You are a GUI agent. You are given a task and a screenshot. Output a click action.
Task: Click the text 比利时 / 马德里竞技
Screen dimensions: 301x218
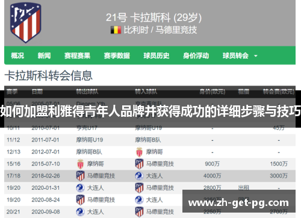[x=160, y=30]
